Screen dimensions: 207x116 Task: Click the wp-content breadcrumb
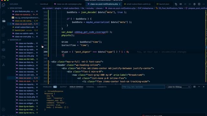click(x=48, y=8)
